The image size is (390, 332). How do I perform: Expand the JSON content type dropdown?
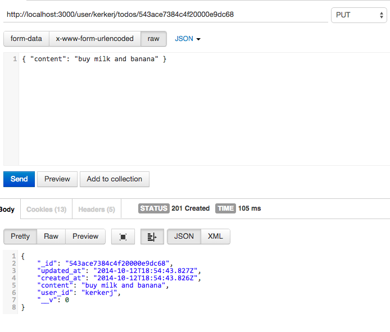click(x=188, y=39)
